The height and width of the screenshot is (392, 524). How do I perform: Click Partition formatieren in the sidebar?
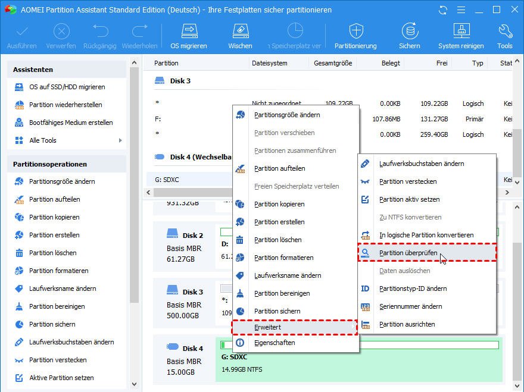pyautogui.click(x=58, y=271)
